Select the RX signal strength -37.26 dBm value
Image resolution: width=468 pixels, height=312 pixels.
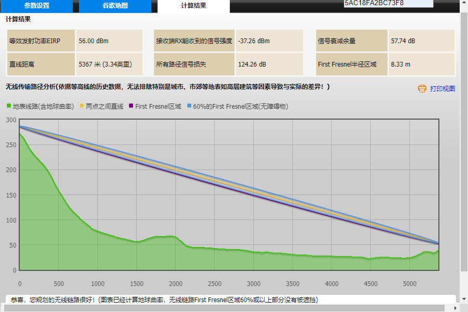[269, 40]
